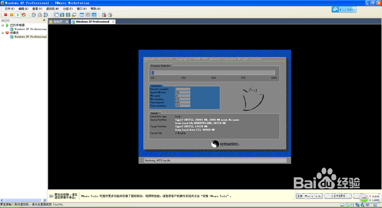Click the CD-ROM device status icon
Viewport: 382px width, 208px height.
(x=347, y=205)
